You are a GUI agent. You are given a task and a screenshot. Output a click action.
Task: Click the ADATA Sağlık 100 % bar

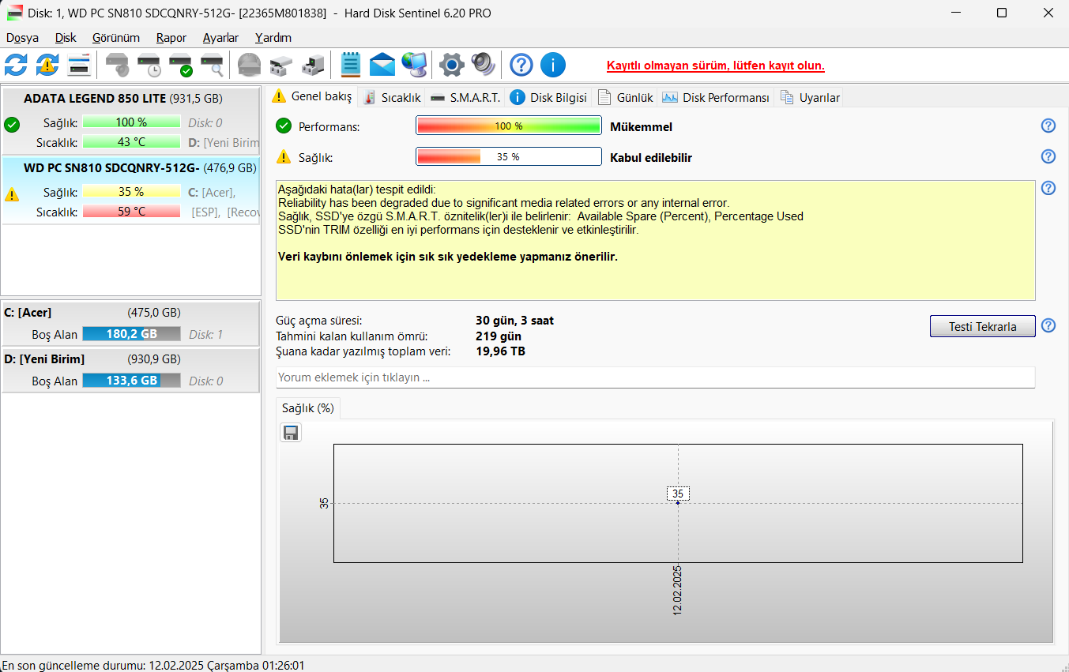131,122
